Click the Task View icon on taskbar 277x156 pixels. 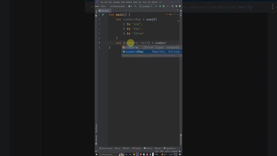[x=130, y=154]
